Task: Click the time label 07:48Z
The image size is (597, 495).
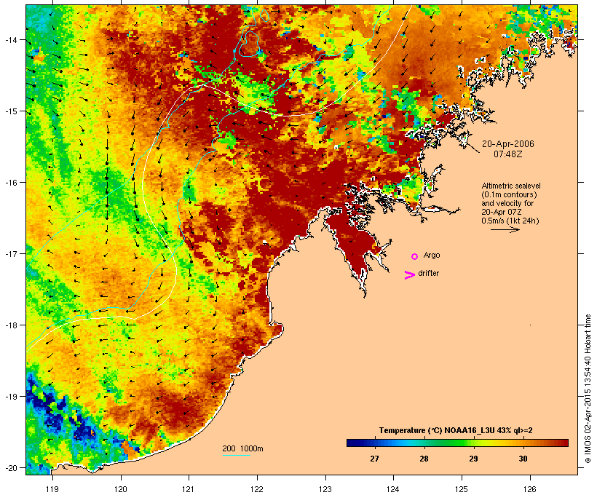Action: [508, 154]
